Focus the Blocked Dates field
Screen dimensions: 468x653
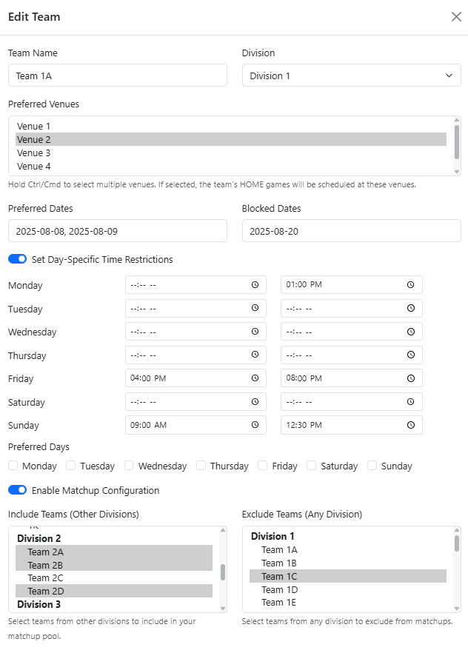pyautogui.click(x=351, y=231)
